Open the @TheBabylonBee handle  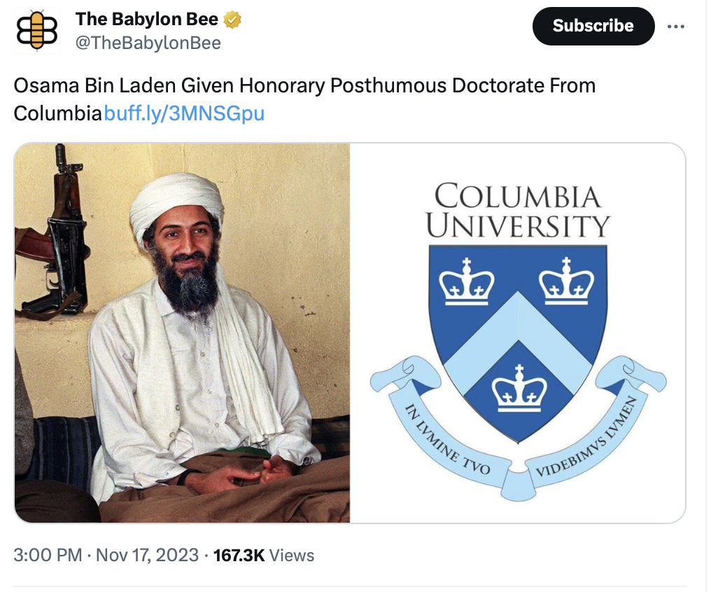[148, 43]
